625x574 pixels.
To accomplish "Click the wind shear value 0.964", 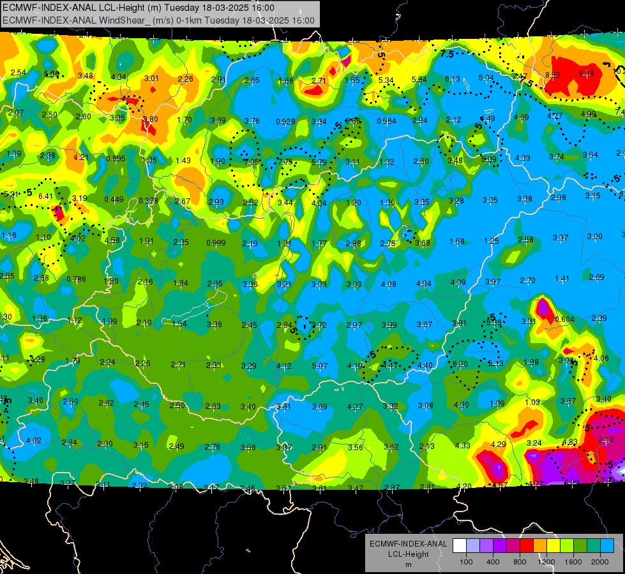I will pos(386,121).
